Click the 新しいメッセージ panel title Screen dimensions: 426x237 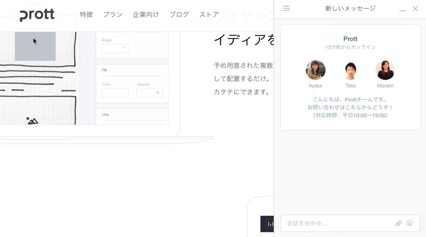pyautogui.click(x=350, y=8)
